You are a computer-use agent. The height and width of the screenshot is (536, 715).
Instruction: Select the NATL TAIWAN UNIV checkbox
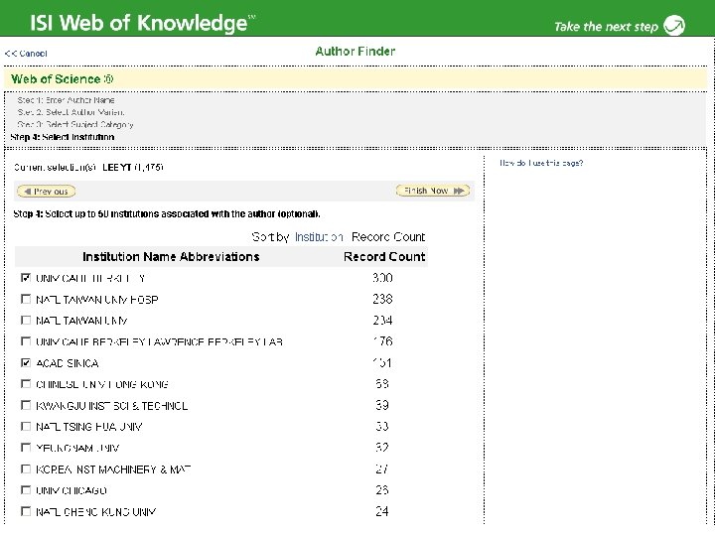coord(26,321)
